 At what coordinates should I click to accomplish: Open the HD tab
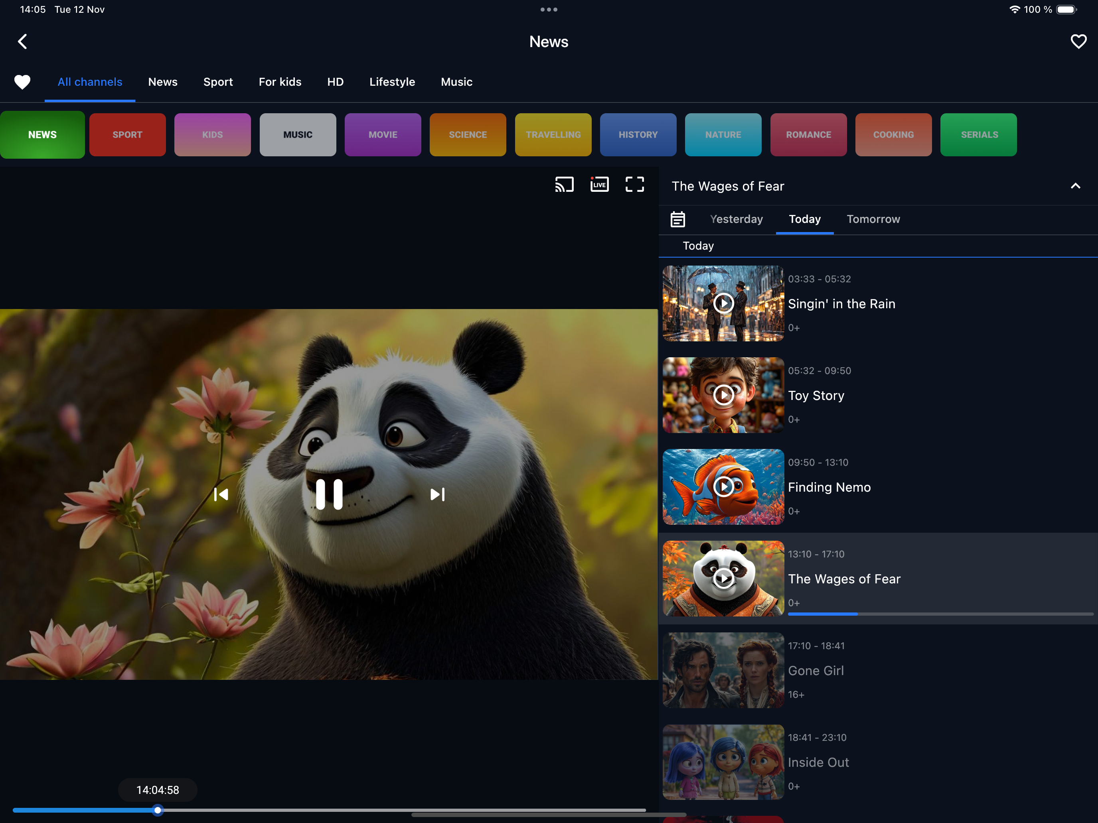tap(335, 82)
